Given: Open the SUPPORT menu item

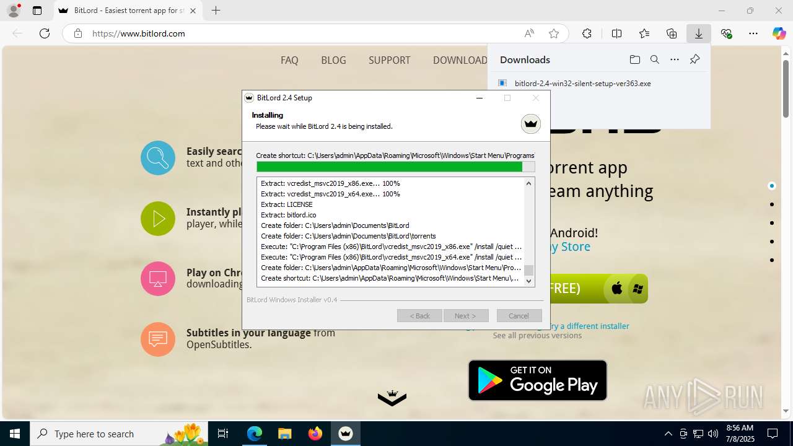Looking at the screenshot, I should click(389, 60).
